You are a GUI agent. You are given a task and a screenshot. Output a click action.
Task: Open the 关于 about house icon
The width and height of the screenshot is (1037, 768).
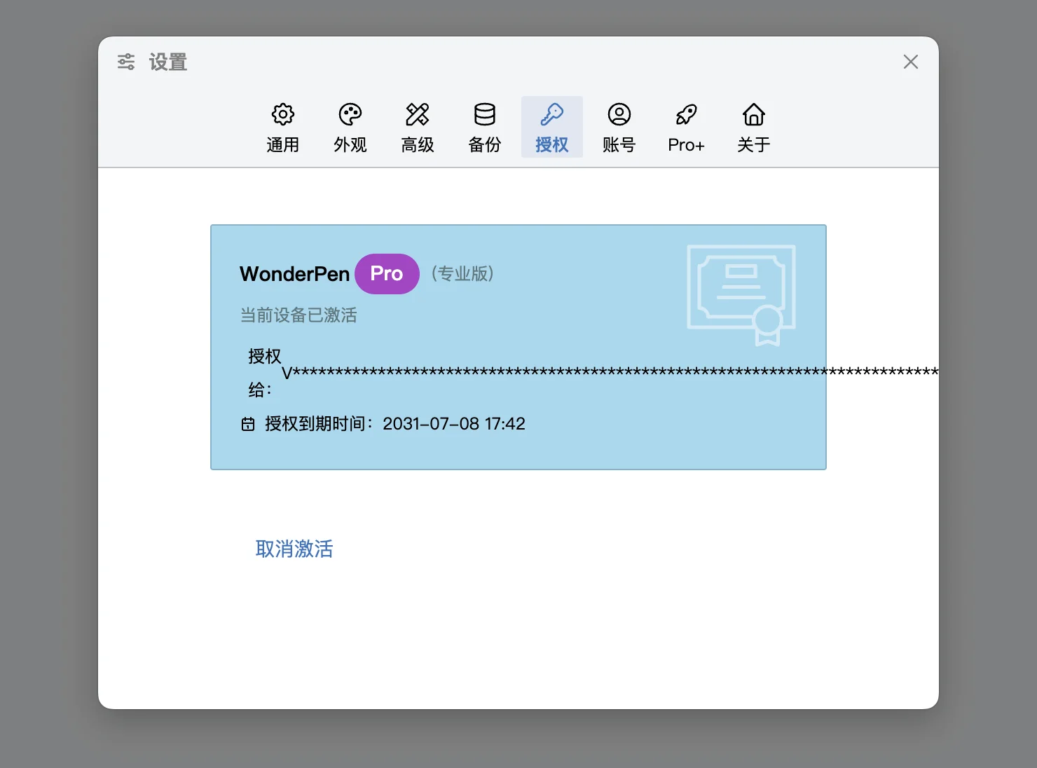click(x=754, y=114)
